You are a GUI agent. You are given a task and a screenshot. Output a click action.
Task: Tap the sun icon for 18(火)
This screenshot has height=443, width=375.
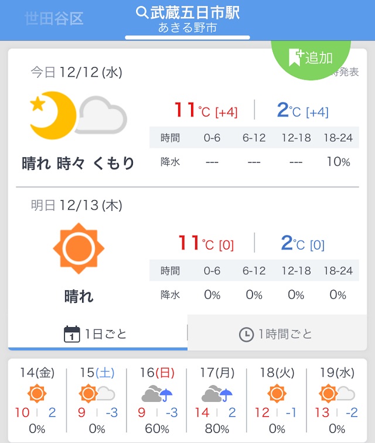tap(277, 393)
